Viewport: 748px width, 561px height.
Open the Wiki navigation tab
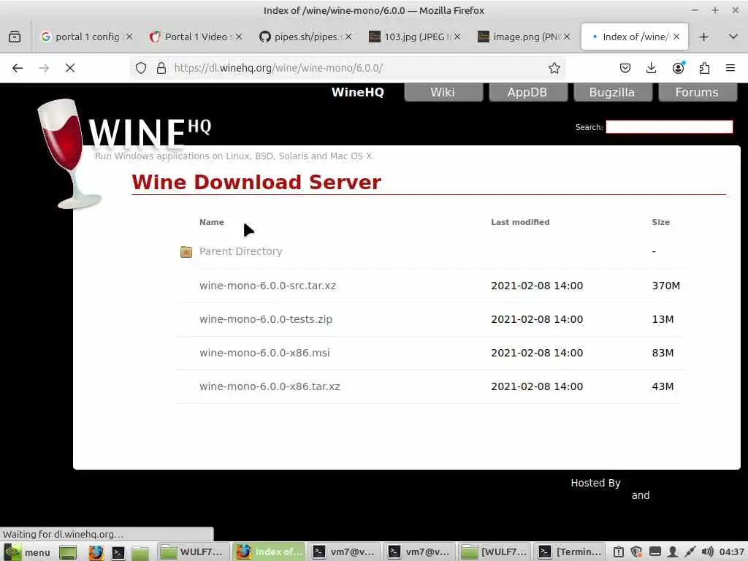(x=443, y=92)
